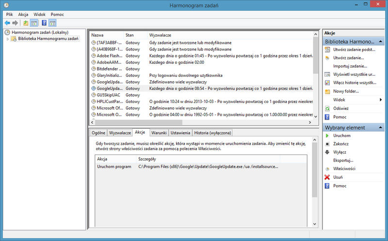Open the Pomoc menu in menu bar
Screen dimensions: 388x241
[57, 15]
